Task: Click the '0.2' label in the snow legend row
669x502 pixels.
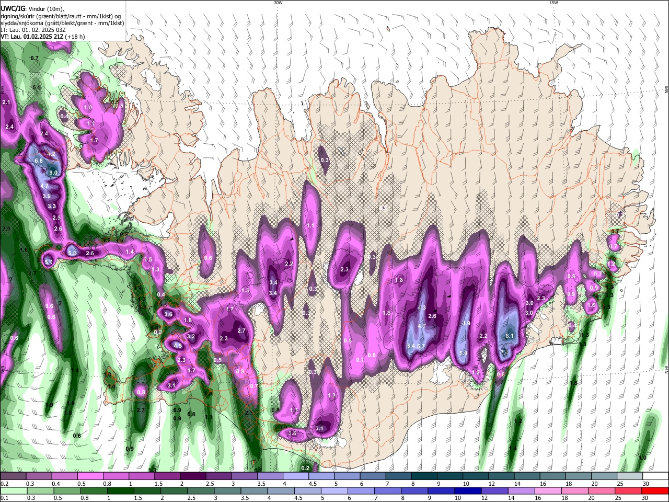Action: click(x=4, y=484)
